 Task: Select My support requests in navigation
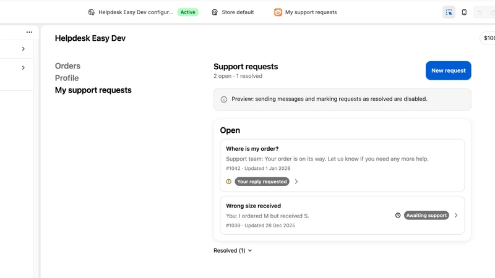coord(93,90)
